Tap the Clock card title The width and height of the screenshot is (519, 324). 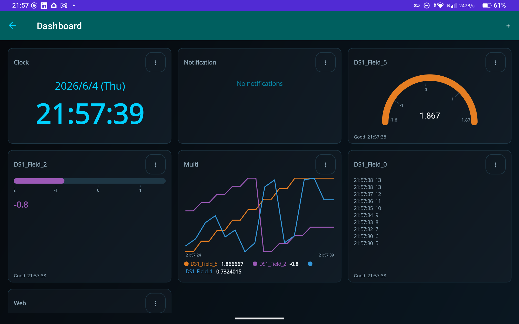point(21,62)
